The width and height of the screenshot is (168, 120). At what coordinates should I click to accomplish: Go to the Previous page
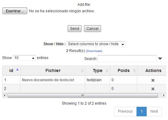[125, 111]
